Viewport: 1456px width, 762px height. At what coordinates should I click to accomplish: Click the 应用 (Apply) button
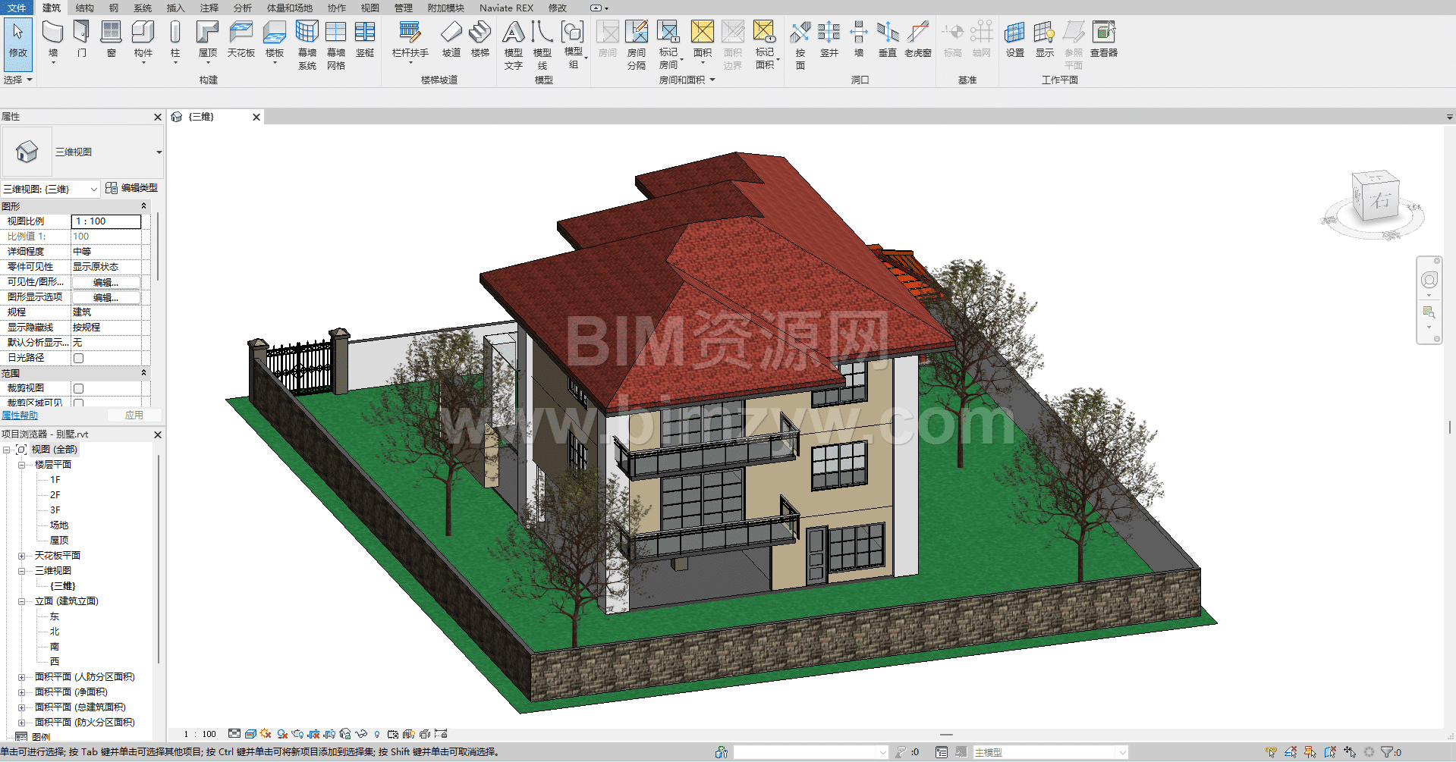(x=134, y=415)
